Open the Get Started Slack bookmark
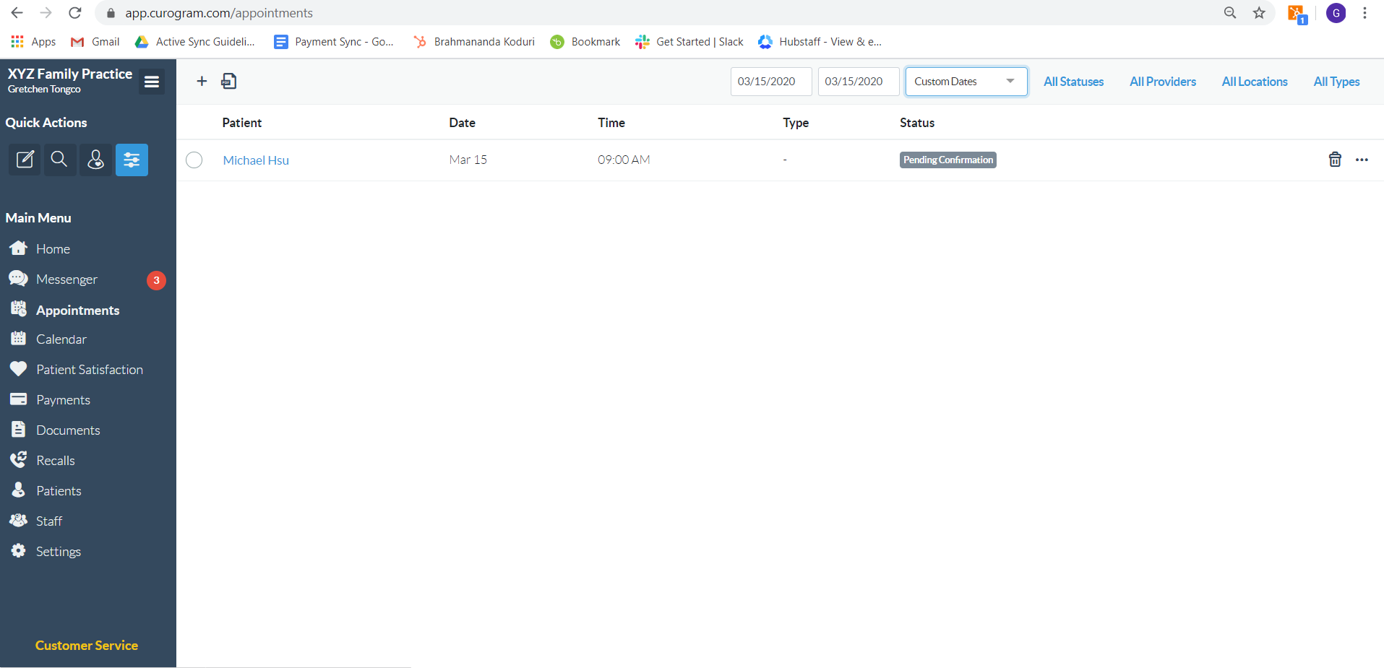The height and width of the screenshot is (668, 1384). (x=689, y=42)
